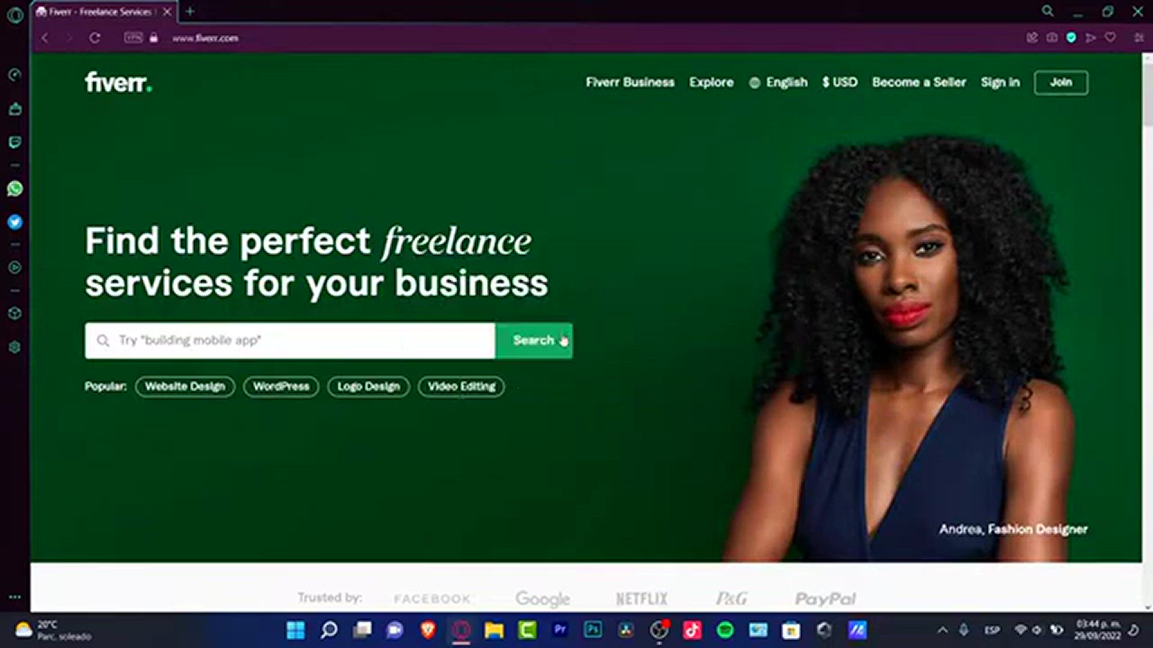The height and width of the screenshot is (648, 1153).
Task: Select the Fiverr Business nav item
Action: point(630,82)
